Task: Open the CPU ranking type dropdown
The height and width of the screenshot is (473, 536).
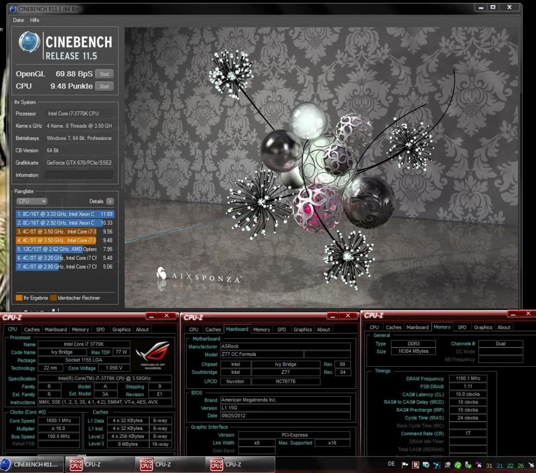Action: [31, 202]
